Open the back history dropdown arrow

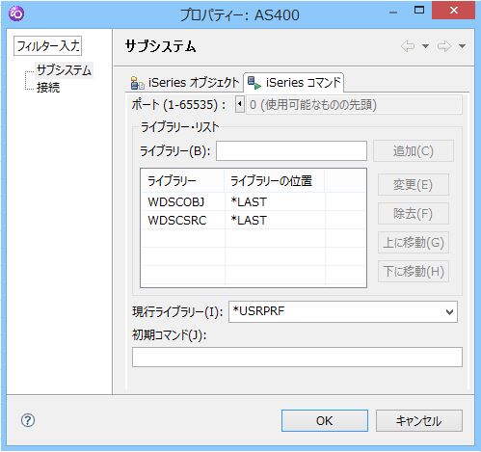(425, 46)
